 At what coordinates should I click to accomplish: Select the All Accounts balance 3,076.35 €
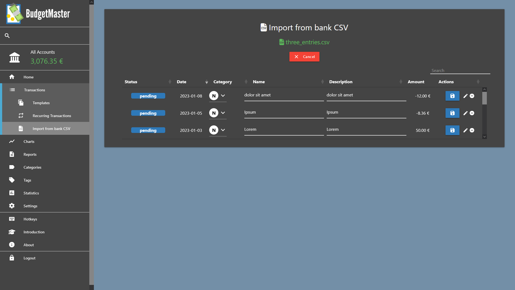pos(47,61)
